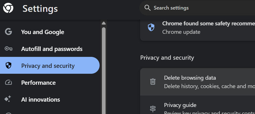Click the Privacy shield sidebar icon
255x114 pixels.
pos(8,66)
